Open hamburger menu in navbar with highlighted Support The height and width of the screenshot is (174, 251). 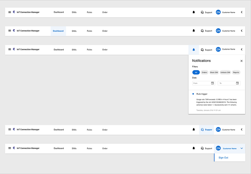[10, 129]
